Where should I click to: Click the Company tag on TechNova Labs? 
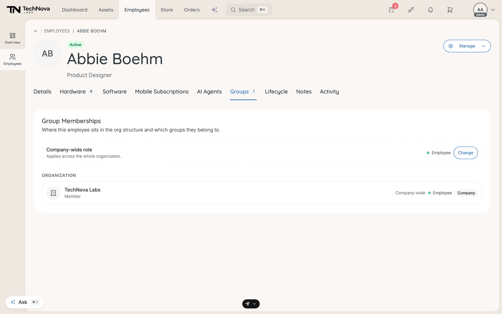click(466, 193)
